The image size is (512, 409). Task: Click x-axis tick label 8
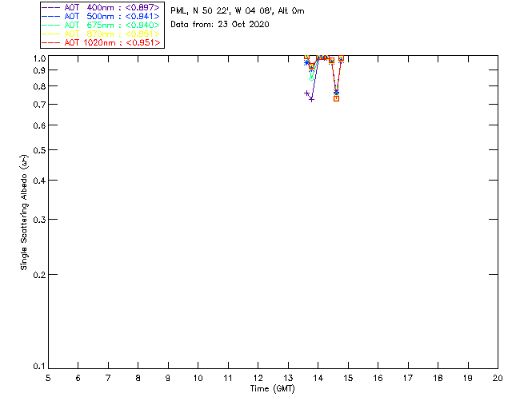click(138, 378)
